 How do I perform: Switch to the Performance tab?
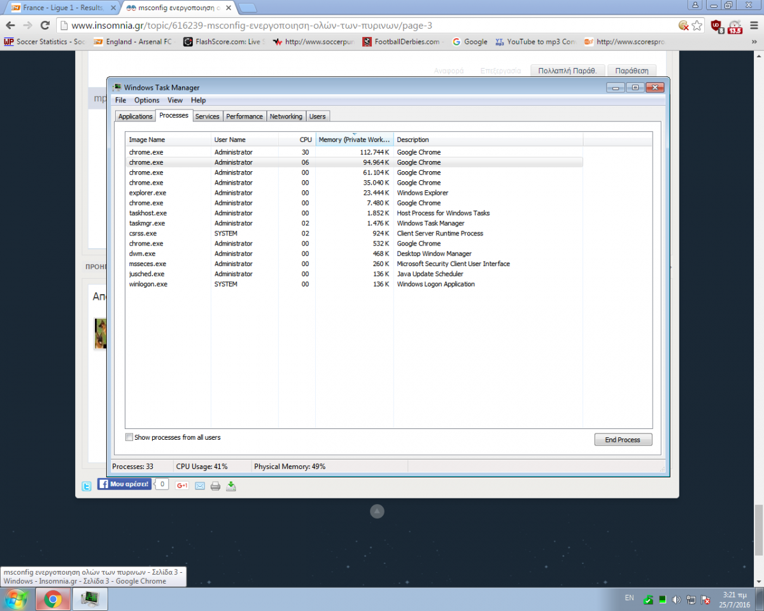point(244,116)
